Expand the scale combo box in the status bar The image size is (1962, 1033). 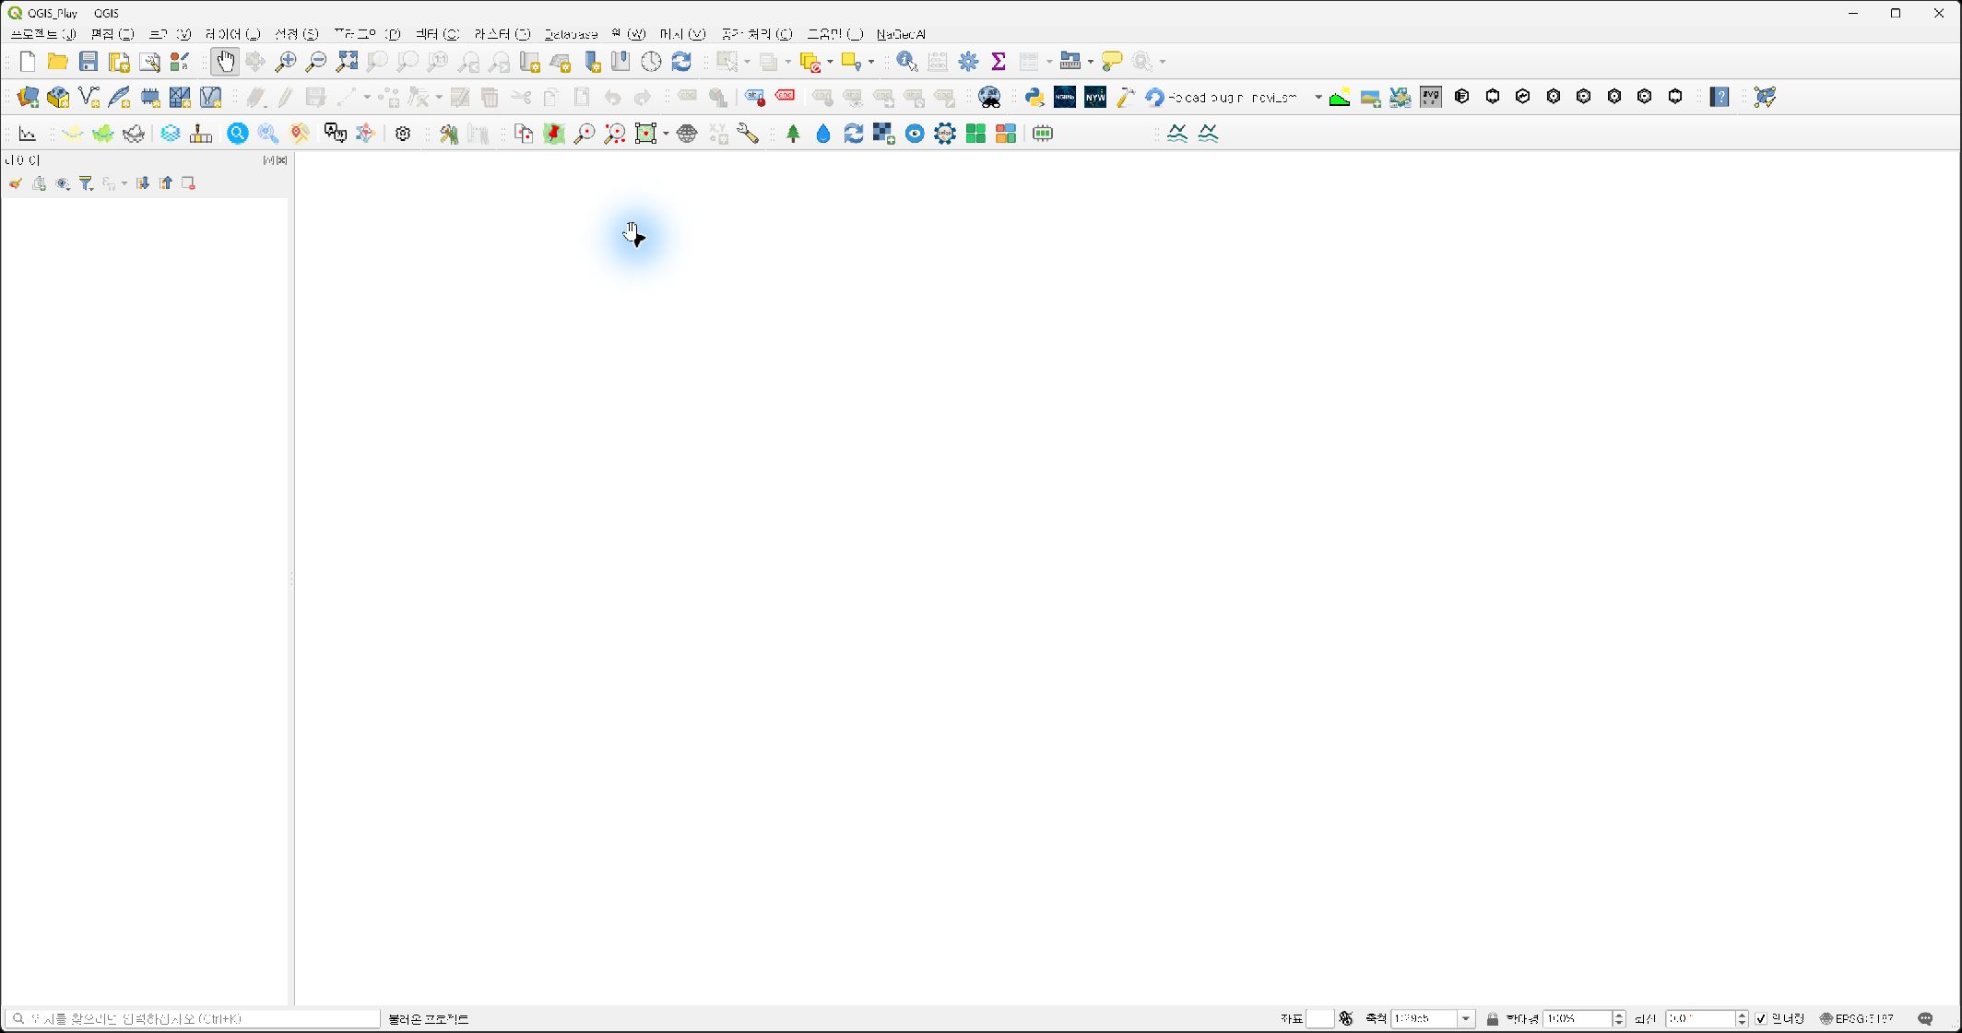[1465, 1018]
